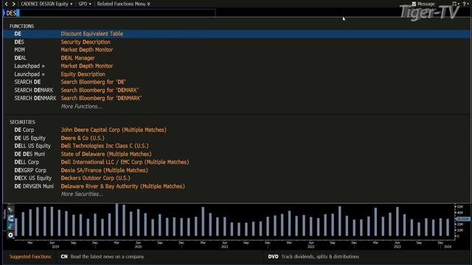Choose Search Bloomberg for 'DE'

pos(236,82)
